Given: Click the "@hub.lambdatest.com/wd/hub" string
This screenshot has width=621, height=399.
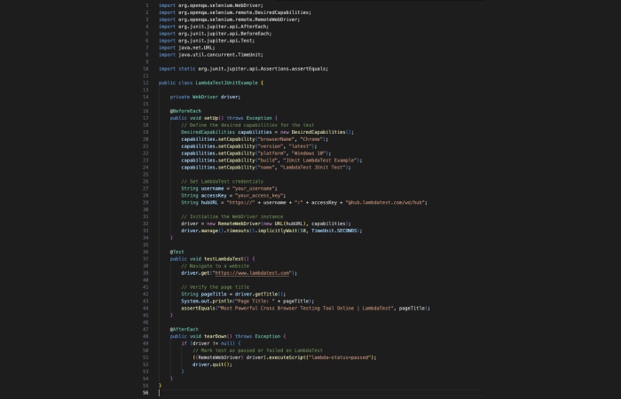Looking at the screenshot, I should (x=385, y=203).
